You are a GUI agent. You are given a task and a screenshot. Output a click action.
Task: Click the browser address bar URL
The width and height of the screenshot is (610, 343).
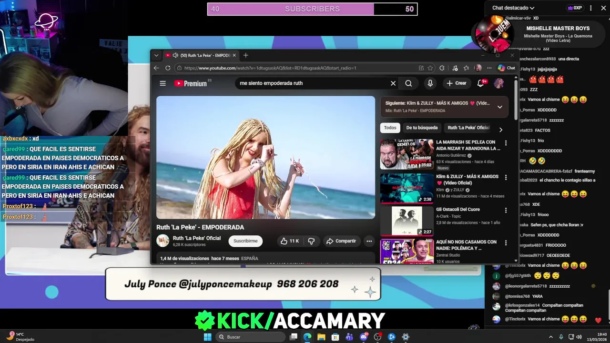coord(270,68)
